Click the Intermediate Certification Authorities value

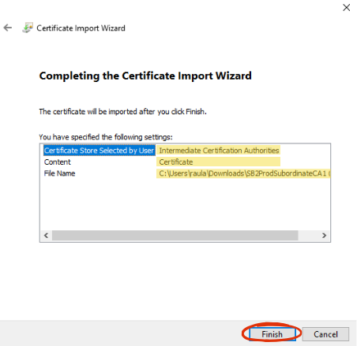219,151
